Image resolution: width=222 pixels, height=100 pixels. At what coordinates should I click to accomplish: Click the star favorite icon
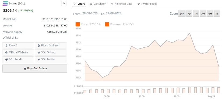[x=64, y=4]
